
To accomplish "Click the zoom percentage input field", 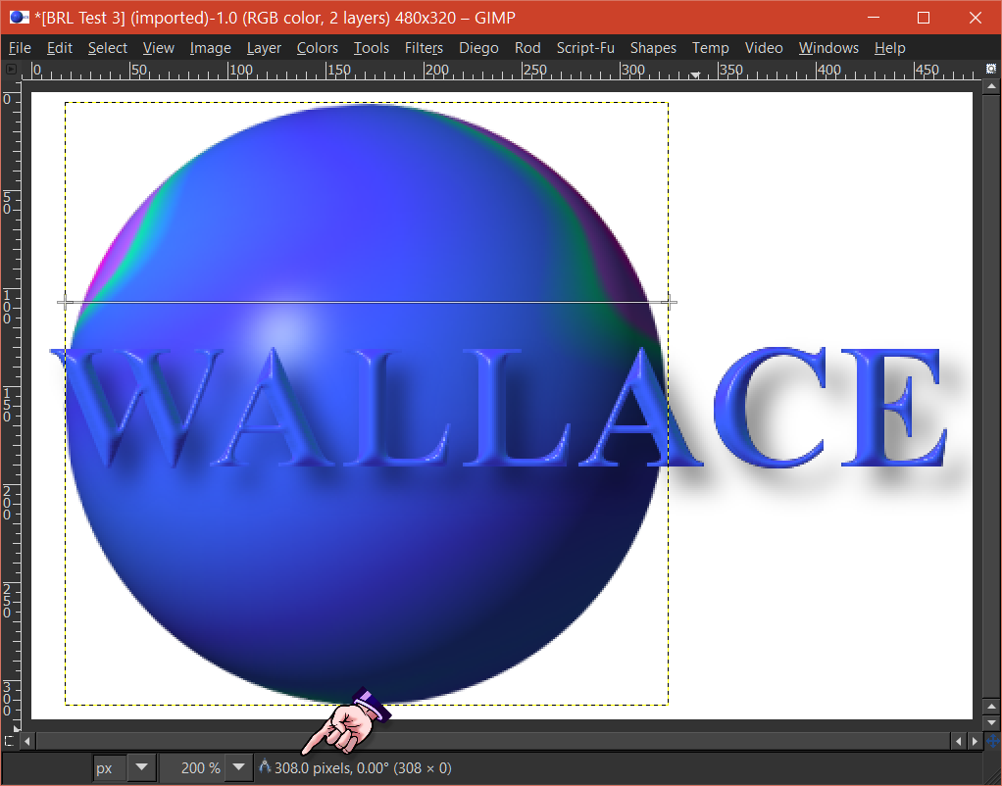I will tap(194, 767).
